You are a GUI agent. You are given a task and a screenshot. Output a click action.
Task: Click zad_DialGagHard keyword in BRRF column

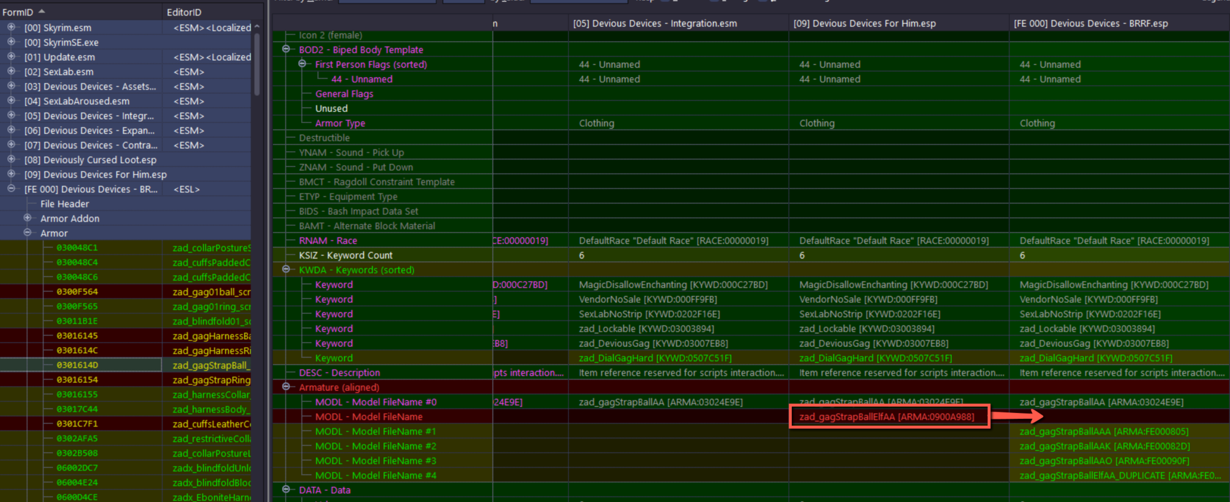click(x=1095, y=358)
